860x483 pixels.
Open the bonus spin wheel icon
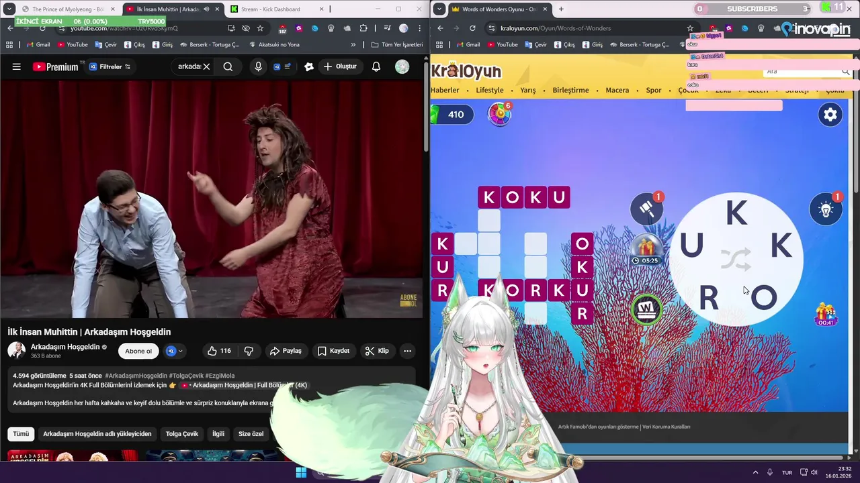(x=499, y=114)
